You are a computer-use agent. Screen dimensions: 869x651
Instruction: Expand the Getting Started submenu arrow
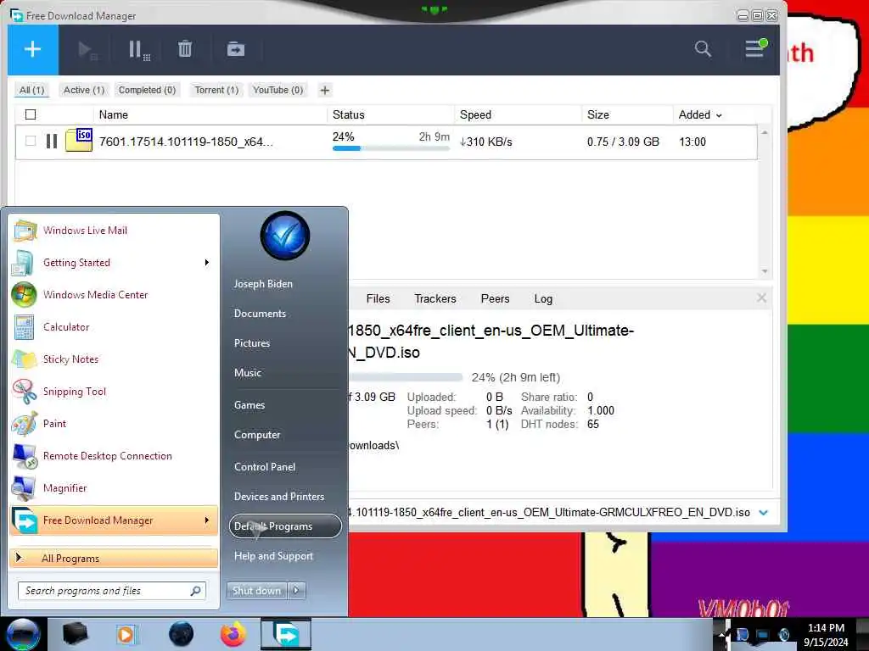pos(207,263)
